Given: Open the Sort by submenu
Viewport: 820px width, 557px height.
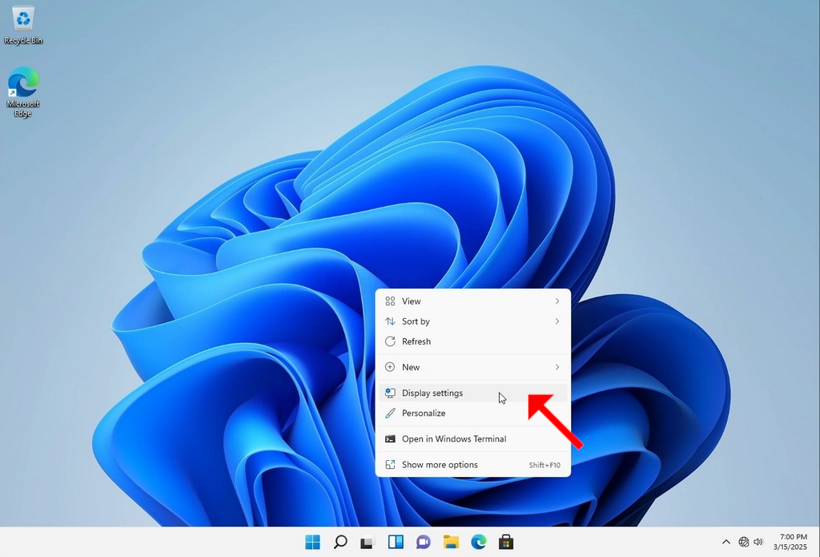Looking at the screenshot, I should [472, 321].
